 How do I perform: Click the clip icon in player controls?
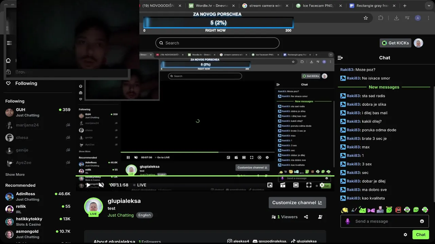pyautogui.click(x=283, y=185)
